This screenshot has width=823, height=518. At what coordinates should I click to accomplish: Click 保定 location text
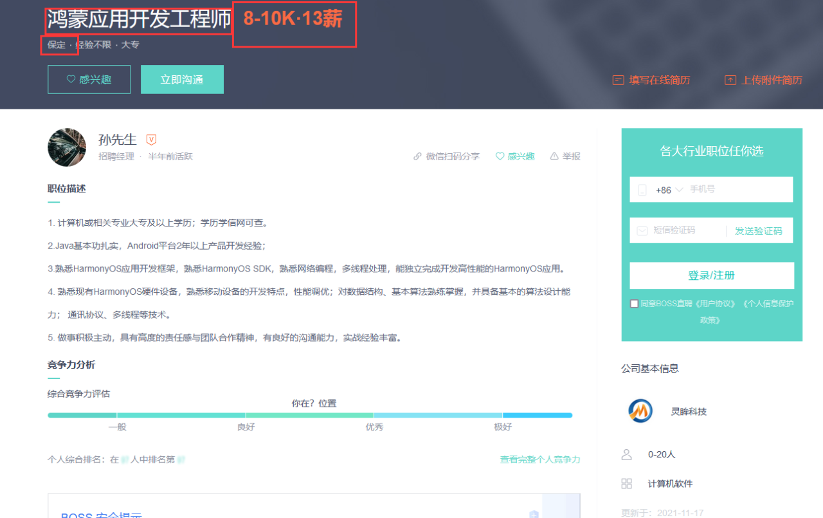point(57,45)
